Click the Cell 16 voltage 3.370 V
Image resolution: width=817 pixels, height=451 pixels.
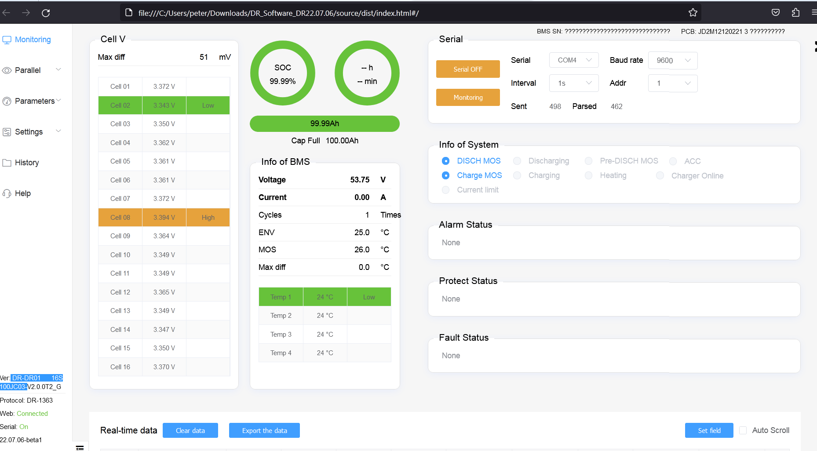coord(164,367)
